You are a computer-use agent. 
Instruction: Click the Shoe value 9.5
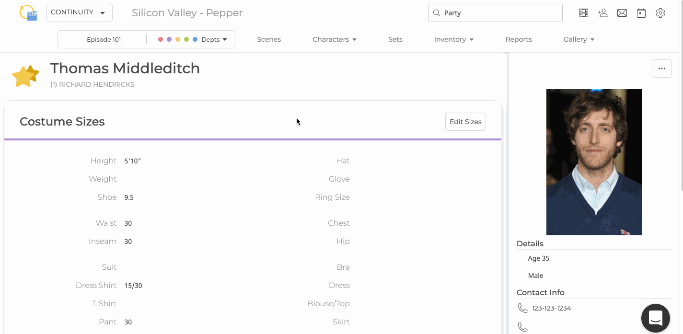pos(129,197)
